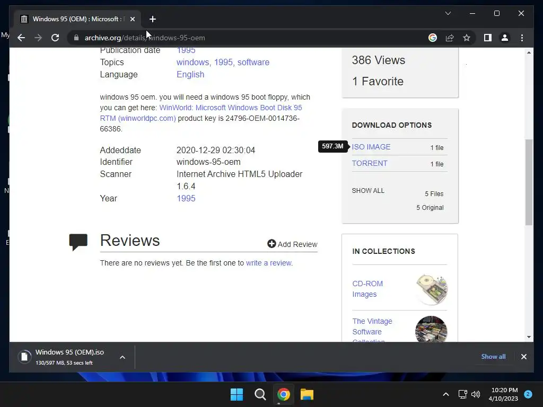Close the downloads bar
This screenshot has width=543, height=407.
[523, 357]
